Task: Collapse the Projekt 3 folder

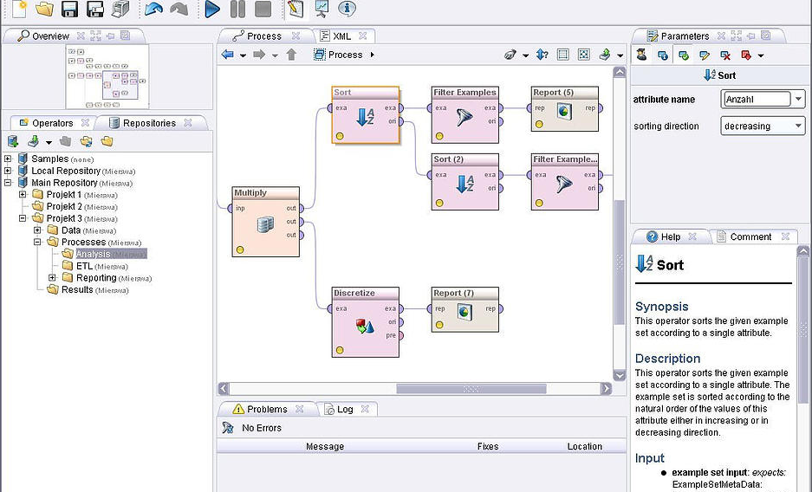Action: click(x=23, y=218)
